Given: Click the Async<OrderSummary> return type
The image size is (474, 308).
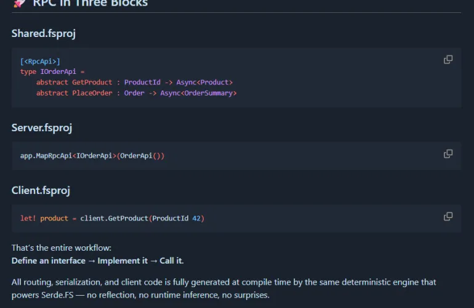Looking at the screenshot, I should 198,93.
